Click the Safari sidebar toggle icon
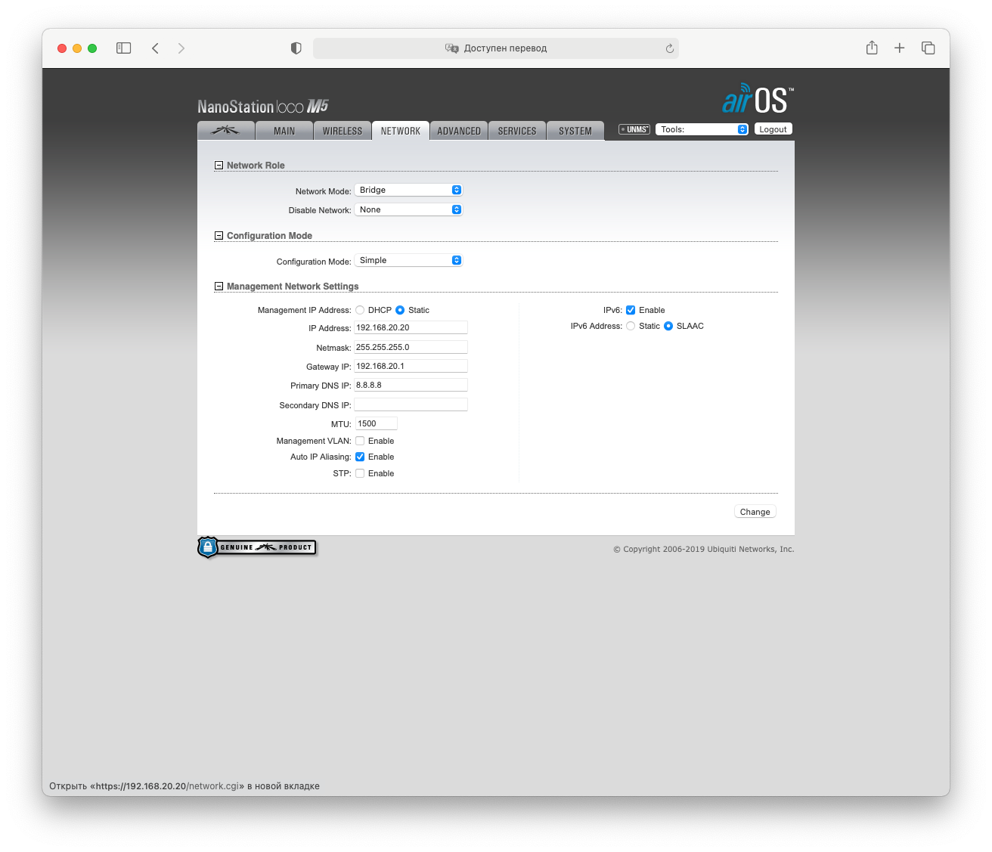 tap(124, 48)
